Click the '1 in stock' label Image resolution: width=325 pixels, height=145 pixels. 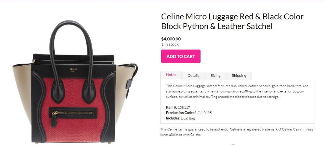170,44
